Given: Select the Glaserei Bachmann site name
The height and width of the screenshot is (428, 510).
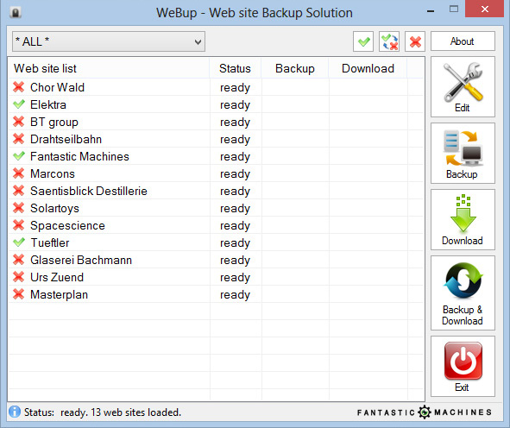Looking at the screenshot, I should (x=81, y=260).
